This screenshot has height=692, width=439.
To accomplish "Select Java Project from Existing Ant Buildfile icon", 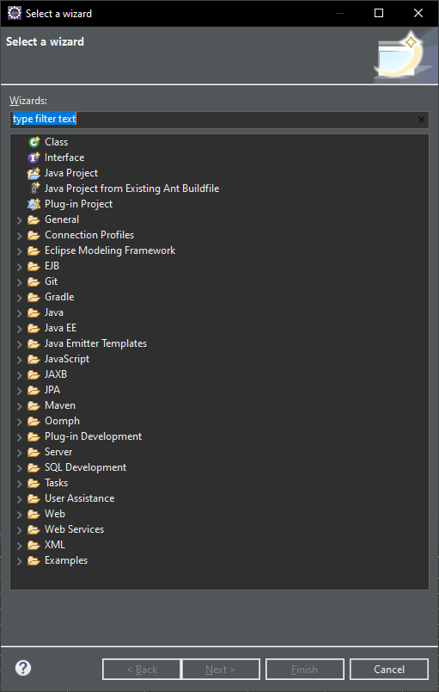I will pyautogui.click(x=34, y=188).
